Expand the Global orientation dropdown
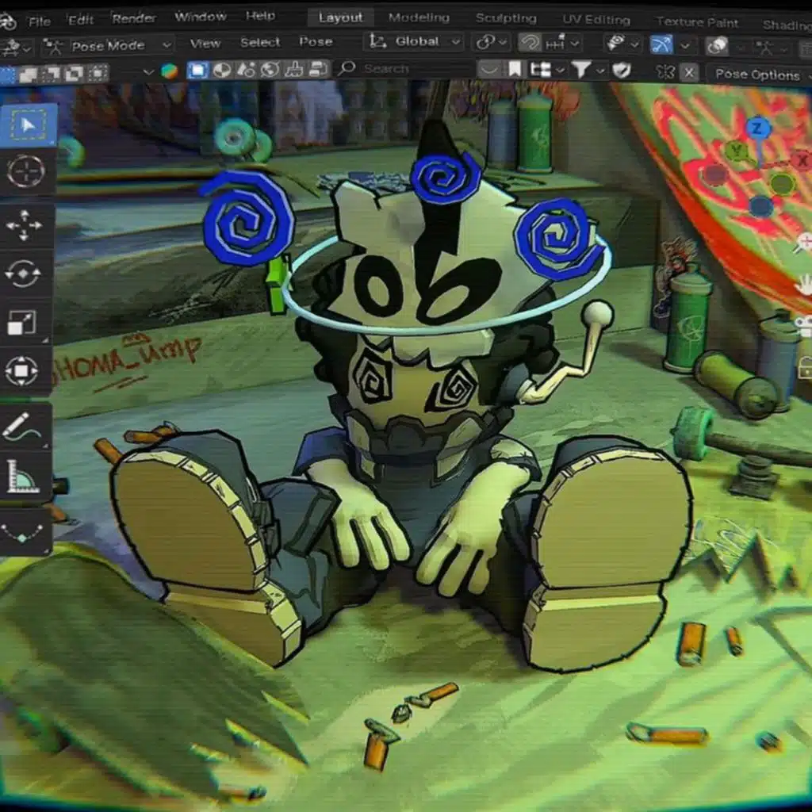Screen dimensions: 812x812 tap(414, 41)
